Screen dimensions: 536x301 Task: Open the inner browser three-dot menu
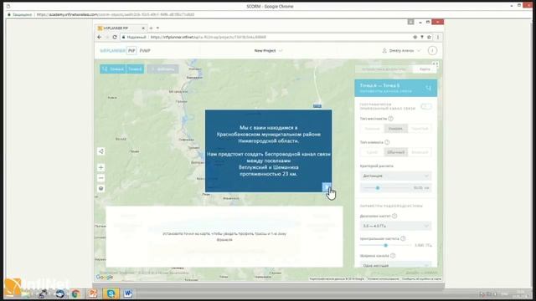(x=437, y=37)
